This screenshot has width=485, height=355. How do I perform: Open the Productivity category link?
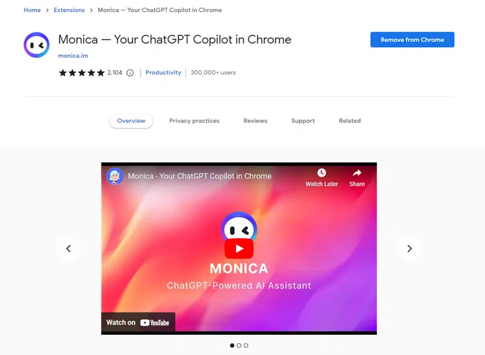163,72
